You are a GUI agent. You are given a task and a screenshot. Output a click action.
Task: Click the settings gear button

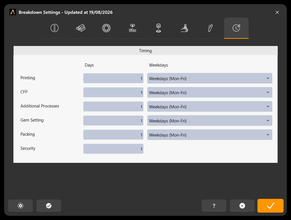pos(20,206)
